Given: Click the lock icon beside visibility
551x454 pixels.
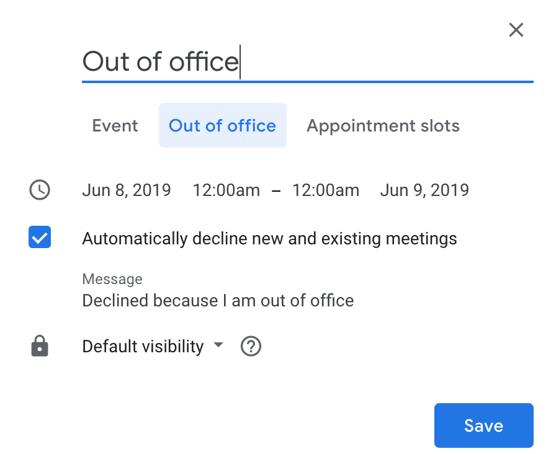Looking at the screenshot, I should tap(40, 346).
